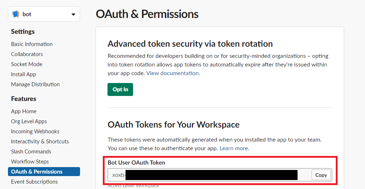Click the green Opt In button

point(120,89)
